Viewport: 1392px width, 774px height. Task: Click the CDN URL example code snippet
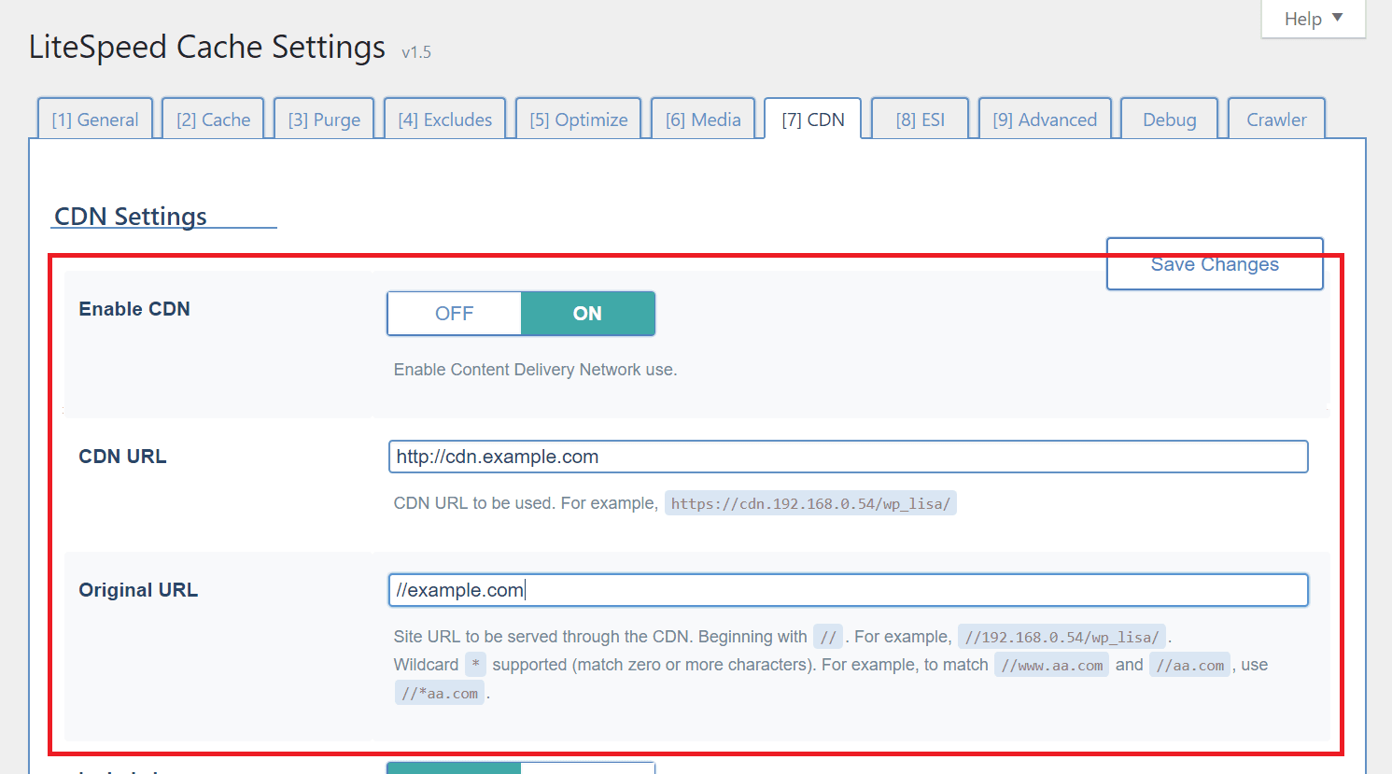pos(810,504)
